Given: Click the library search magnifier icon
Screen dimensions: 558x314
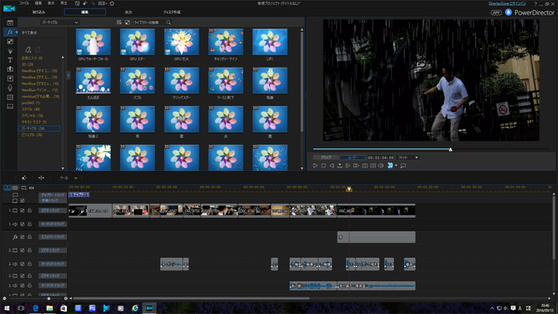Looking at the screenshot, I should point(169,22).
